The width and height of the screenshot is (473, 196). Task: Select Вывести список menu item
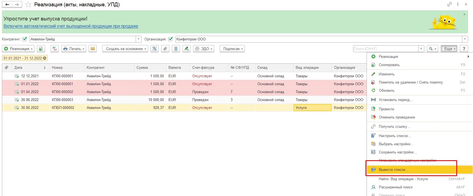[420, 170]
